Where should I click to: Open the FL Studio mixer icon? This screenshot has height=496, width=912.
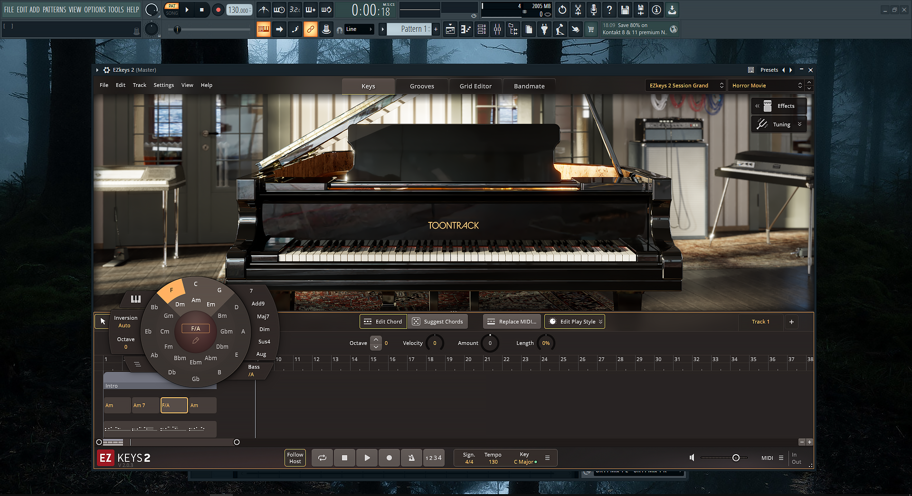(x=497, y=29)
